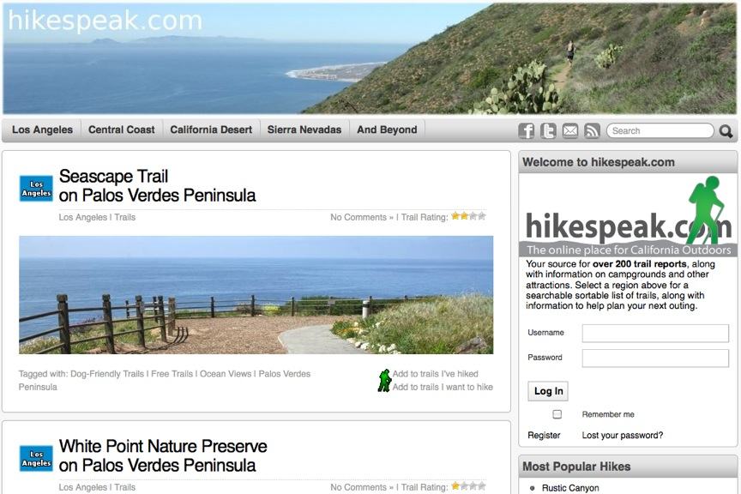The height and width of the screenshot is (494, 741).
Task: Open the RSS feed icon
Action: pyautogui.click(x=592, y=130)
